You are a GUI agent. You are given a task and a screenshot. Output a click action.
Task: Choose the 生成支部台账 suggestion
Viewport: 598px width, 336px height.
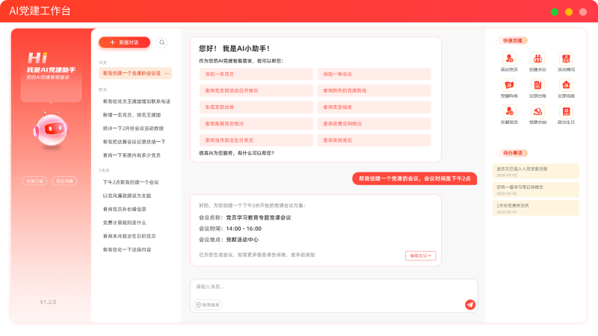[x=256, y=107]
